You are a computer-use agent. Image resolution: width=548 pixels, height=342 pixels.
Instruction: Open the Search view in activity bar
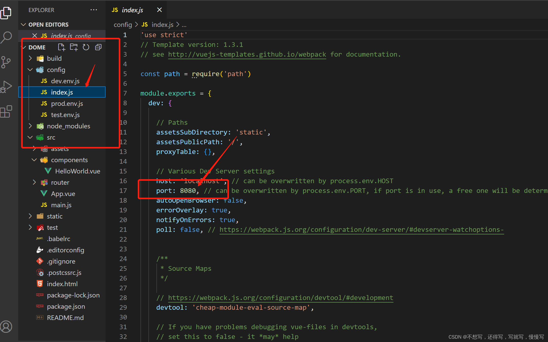coord(6,37)
